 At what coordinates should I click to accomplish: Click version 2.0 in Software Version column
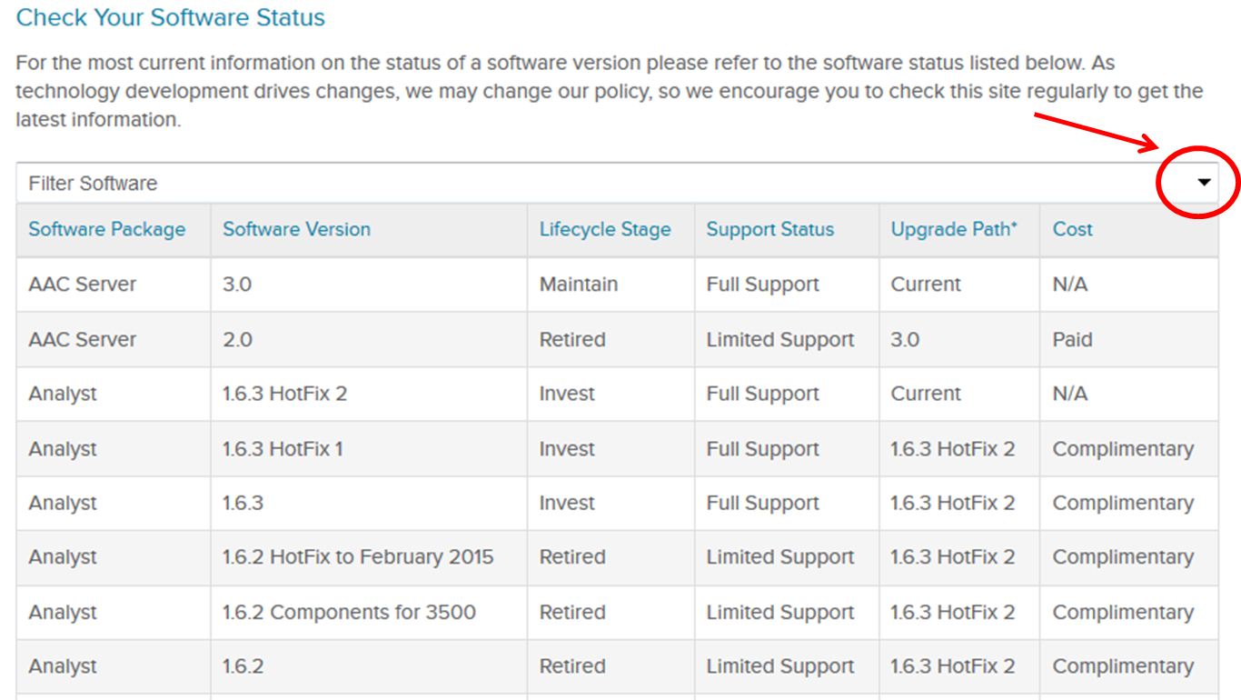click(237, 340)
